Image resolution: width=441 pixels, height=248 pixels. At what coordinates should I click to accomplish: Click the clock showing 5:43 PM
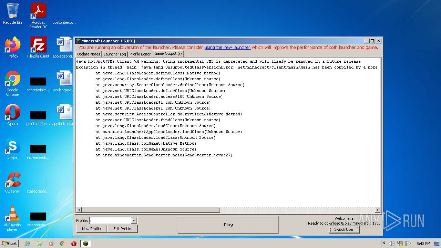[x=423, y=244]
